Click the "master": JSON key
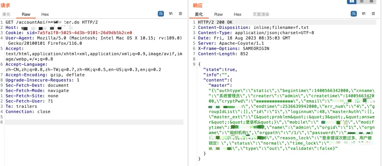Image resolution: width=382 pixels, height=166 pixels. [x=219, y=85]
